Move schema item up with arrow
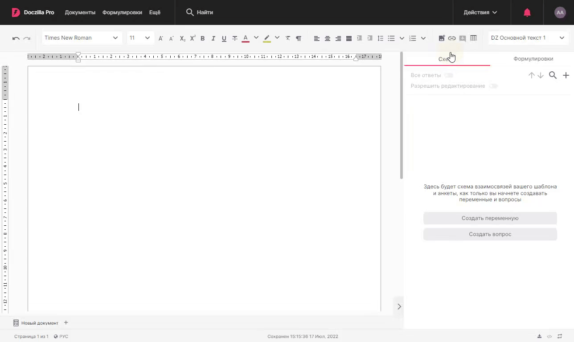Viewport: 574px width, 342px height. (532, 75)
